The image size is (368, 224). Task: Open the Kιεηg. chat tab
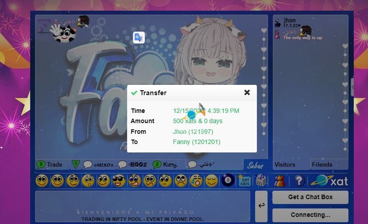[165, 165]
